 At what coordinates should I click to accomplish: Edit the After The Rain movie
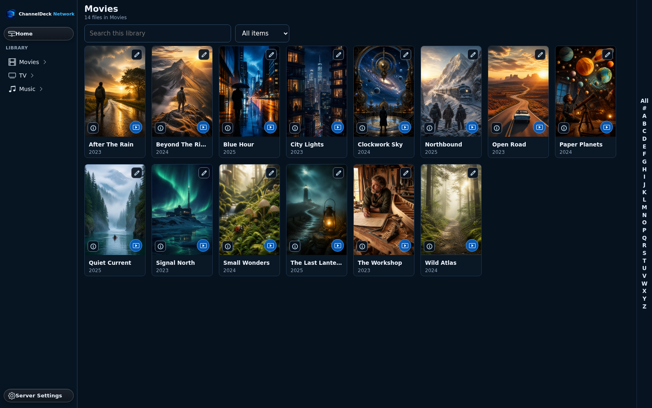point(137,55)
